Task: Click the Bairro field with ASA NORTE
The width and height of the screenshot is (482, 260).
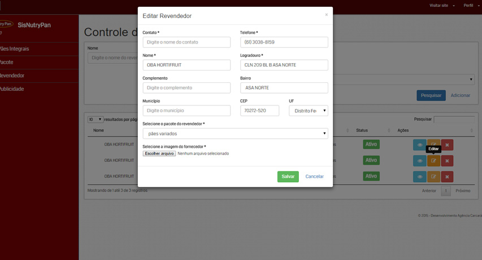Action: point(284,88)
